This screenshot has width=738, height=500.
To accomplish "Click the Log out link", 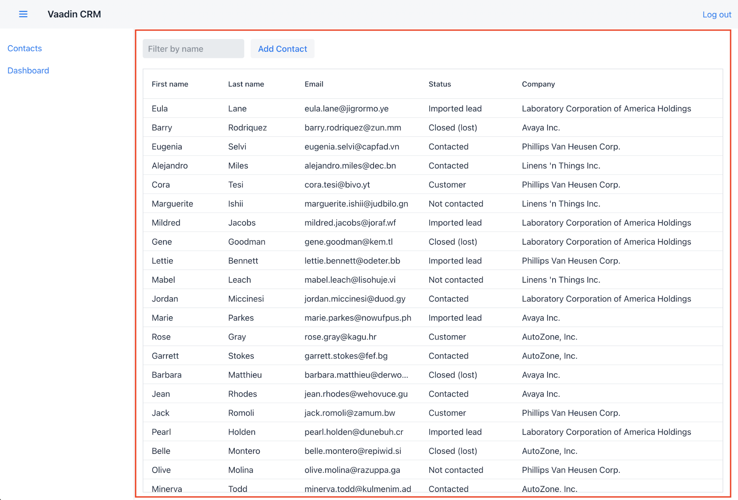I will [717, 14].
